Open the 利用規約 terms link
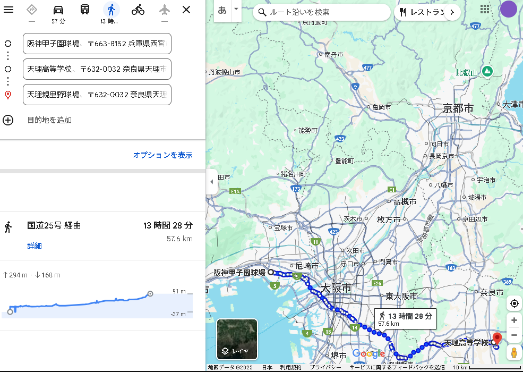 290,367
